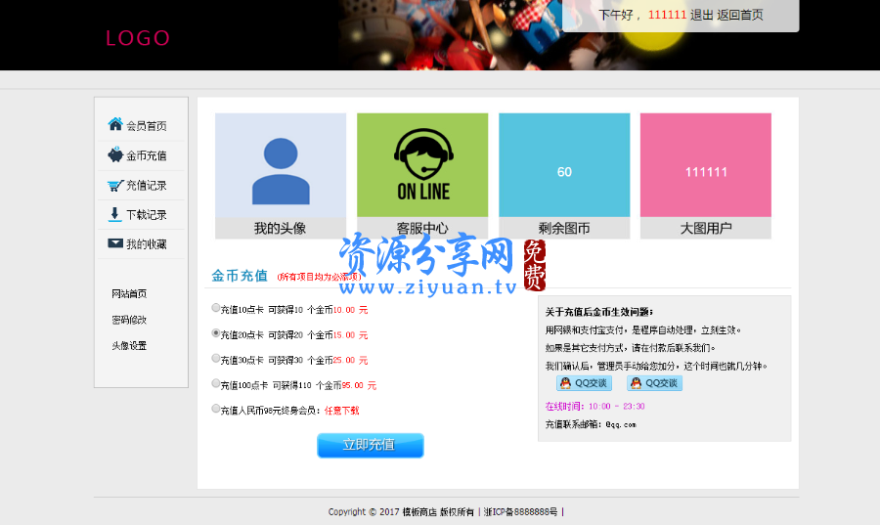This screenshot has width=880, height=525.
Task: Click the 关于充值后金币生效问题 heading
Action: point(598,312)
